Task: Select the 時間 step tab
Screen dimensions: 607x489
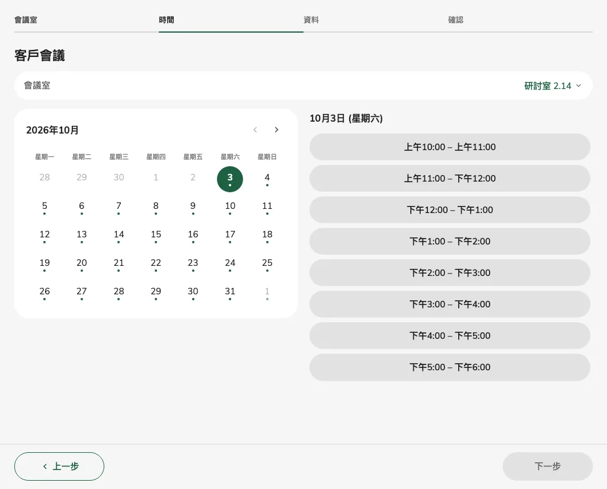Action: tap(167, 20)
